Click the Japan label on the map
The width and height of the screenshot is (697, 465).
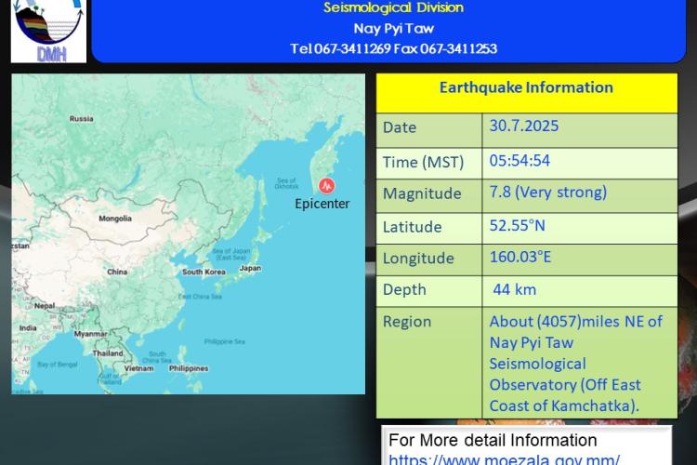pyautogui.click(x=250, y=268)
